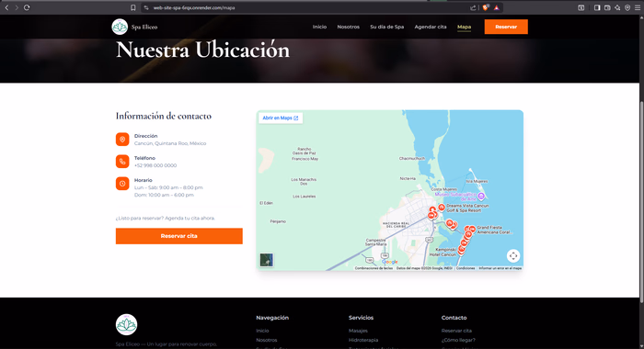Screen dimensions: 644x349
Task: Open Brave Shields lion icon
Action: tap(486, 7)
